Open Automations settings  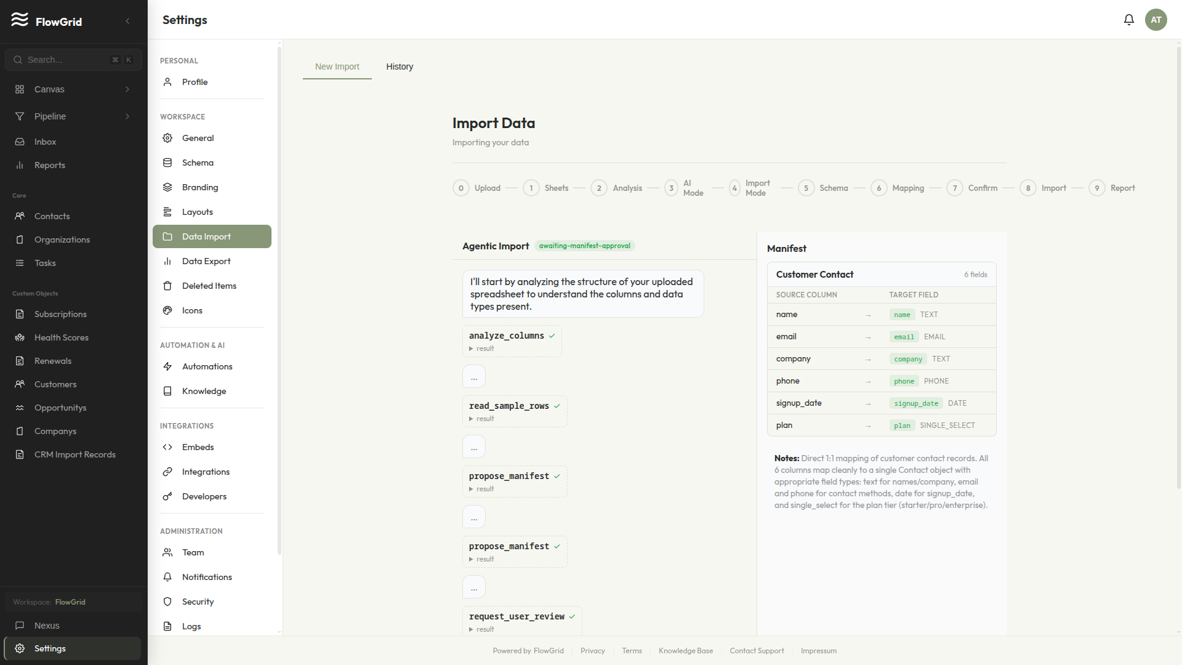pos(212,366)
